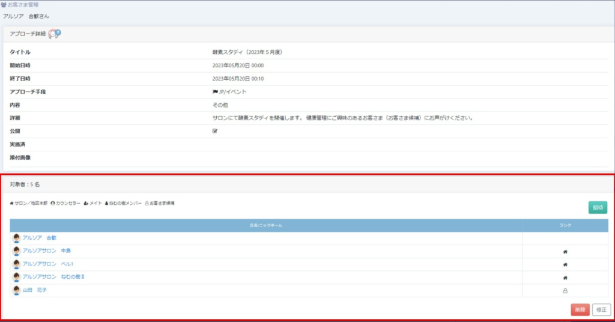Screen dimensions: 615x322
Task: Click avatar icon beside 山田 花子
Action: pos(16,290)
